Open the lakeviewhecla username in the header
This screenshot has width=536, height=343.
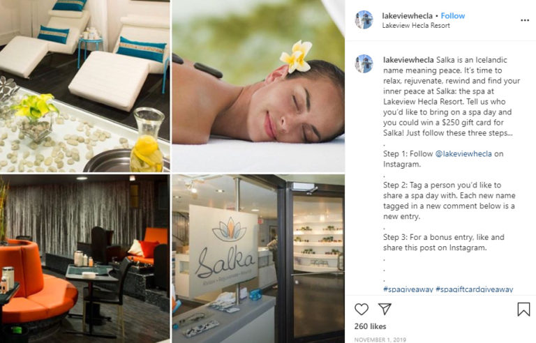(x=407, y=16)
